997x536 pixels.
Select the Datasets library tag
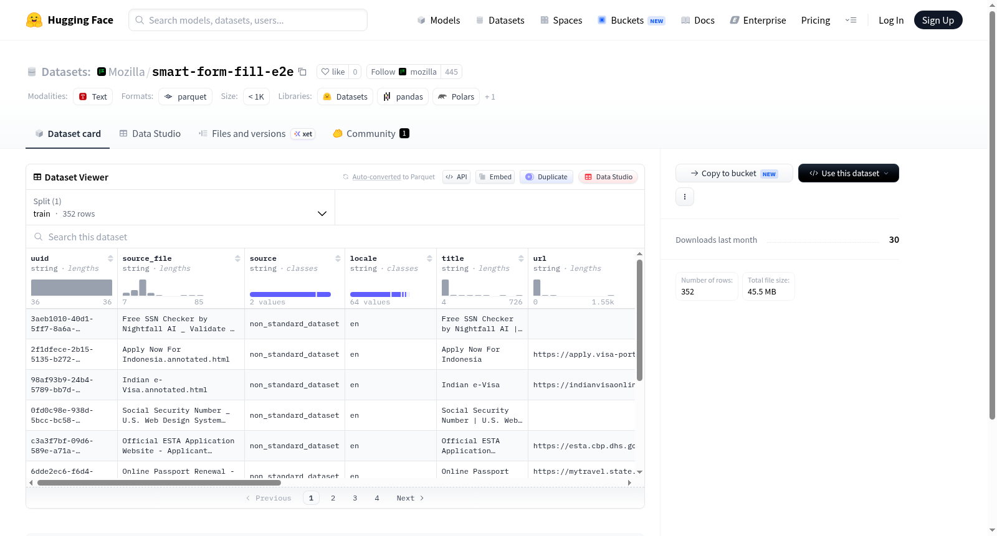pyautogui.click(x=345, y=96)
